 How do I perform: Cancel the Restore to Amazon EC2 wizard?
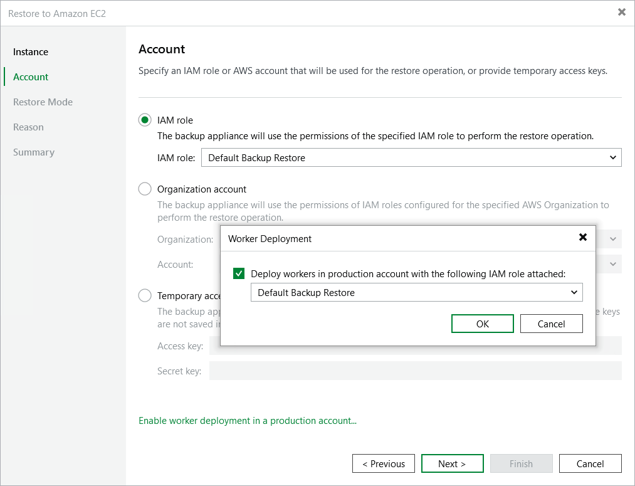point(590,463)
